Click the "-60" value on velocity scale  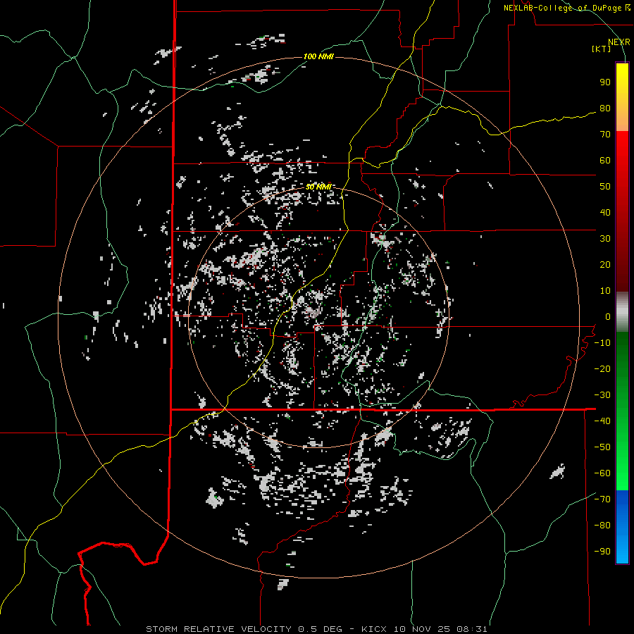pos(602,473)
